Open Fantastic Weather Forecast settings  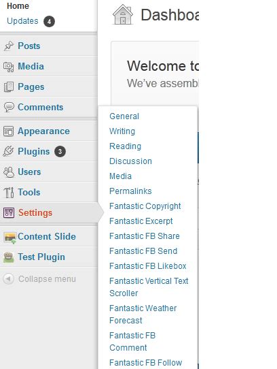tap(143, 314)
